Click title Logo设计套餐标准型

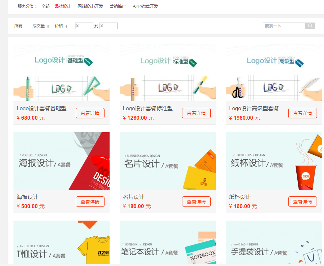[x=148, y=108]
